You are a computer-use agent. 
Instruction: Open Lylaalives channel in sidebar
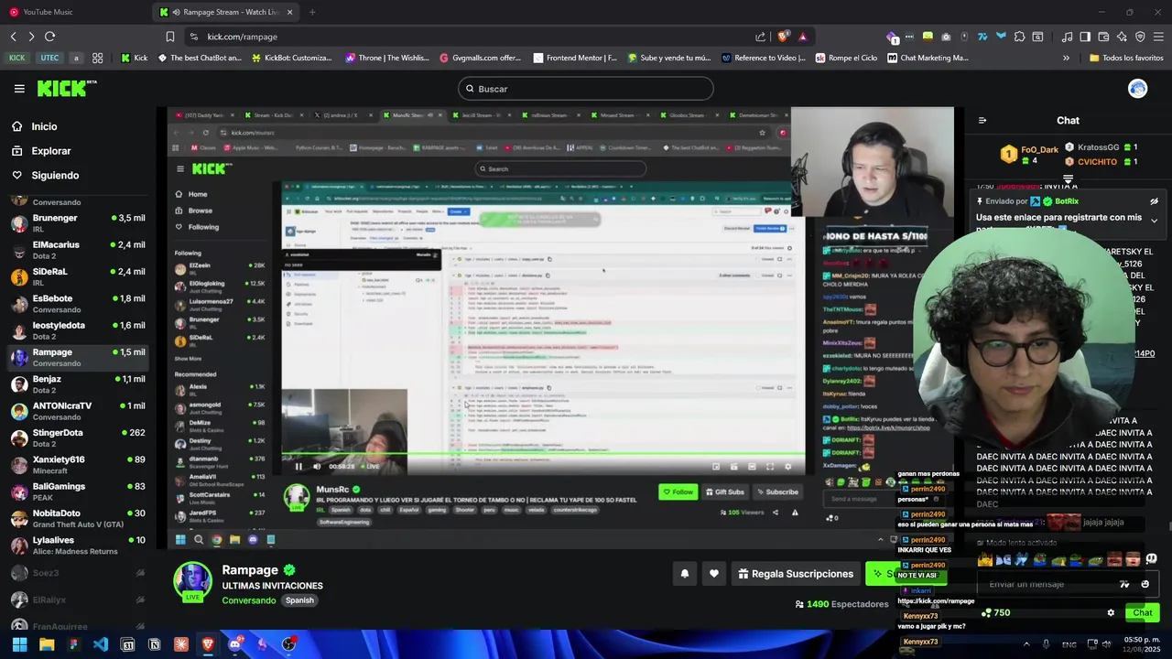77,546
